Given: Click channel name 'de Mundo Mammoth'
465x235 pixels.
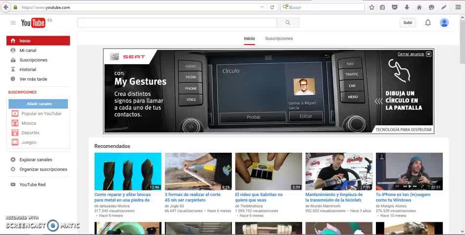Looking at the screenshot, I should 323,206.
